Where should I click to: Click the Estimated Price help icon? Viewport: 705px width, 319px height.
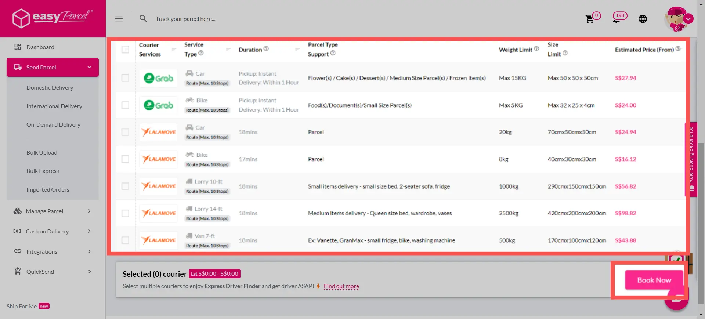[x=678, y=48]
